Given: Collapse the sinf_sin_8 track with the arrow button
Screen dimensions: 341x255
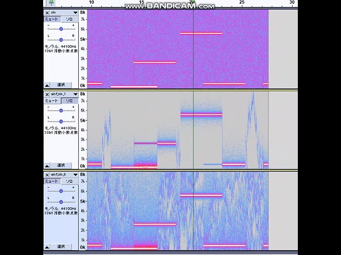Looking at the screenshot, I should point(47,246).
